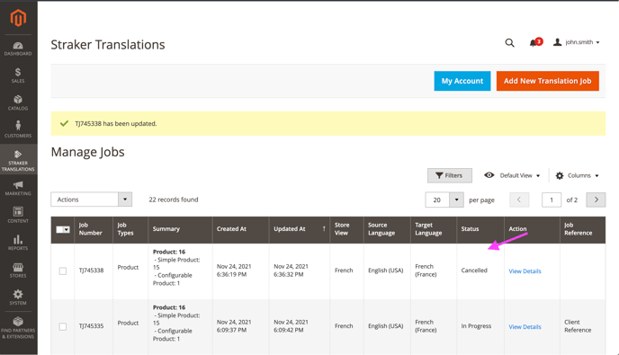Select the checkbox for job TJ745338
The width and height of the screenshot is (619, 355).
[x=63, y=271]
